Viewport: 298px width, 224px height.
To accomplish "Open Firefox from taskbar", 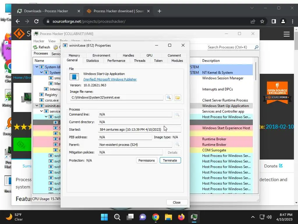I will 181,217.
